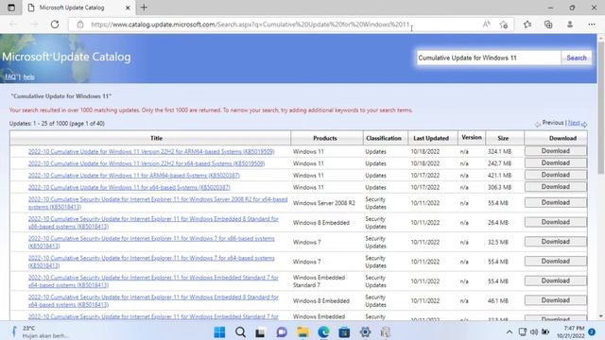Open the Read aloud icon
Image resolution: width=605 pixels, height=340 pixels.
pos(486,25)
